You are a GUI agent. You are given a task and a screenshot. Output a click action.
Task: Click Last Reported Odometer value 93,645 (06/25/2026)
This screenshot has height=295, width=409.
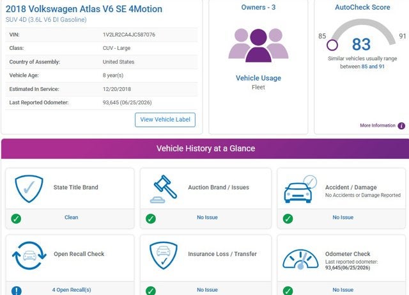[x=127, y=102]
